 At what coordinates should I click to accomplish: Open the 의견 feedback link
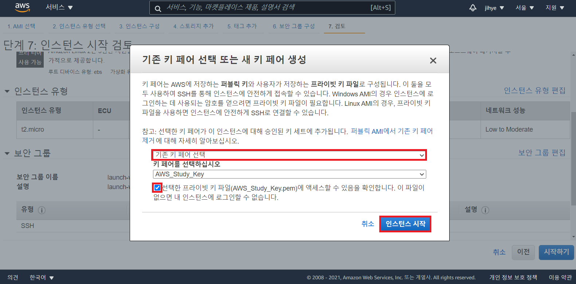pos(13,277)
